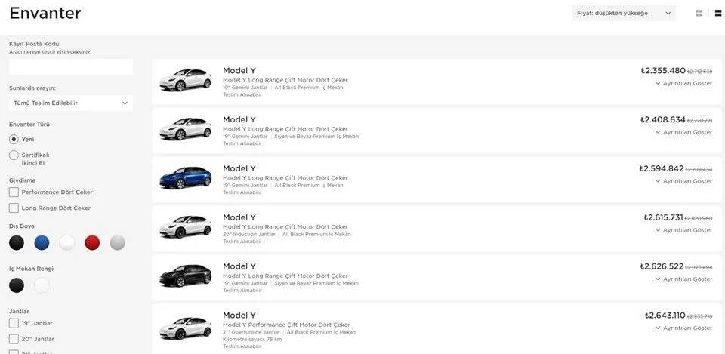Switch to list view layout icon

[x=717, y=14]
